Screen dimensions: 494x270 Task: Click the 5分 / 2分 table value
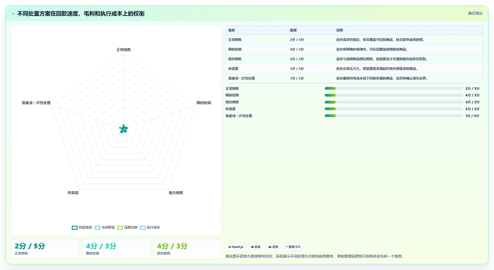pyautogui.click(x=297, y=69)
